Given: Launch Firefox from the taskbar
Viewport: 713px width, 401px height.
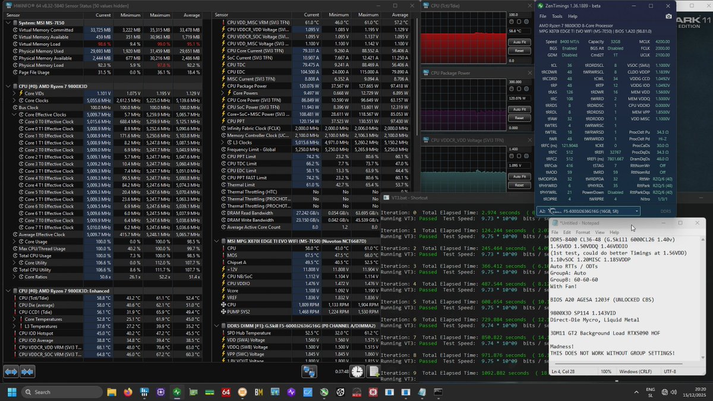Looking at the screenshot, I should pos(128,392).
